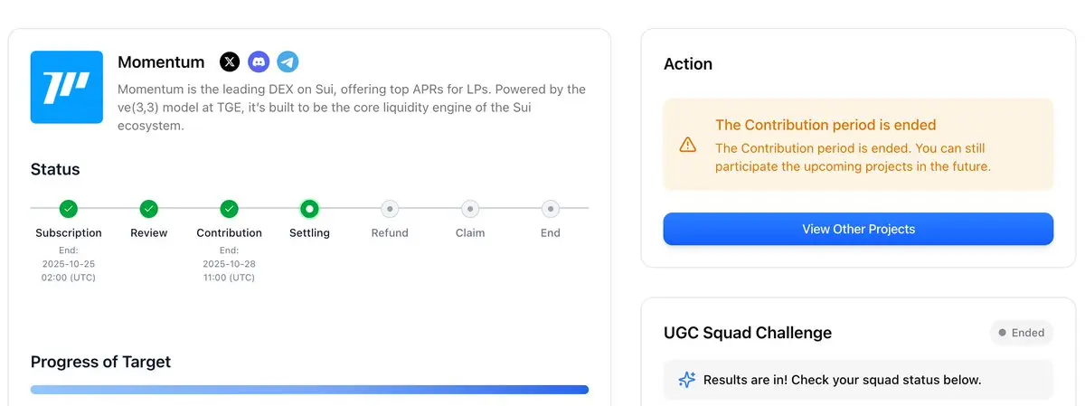Click View Other Projects button
The height and width of the screenshot is (406, 1085).
[858, 229]
